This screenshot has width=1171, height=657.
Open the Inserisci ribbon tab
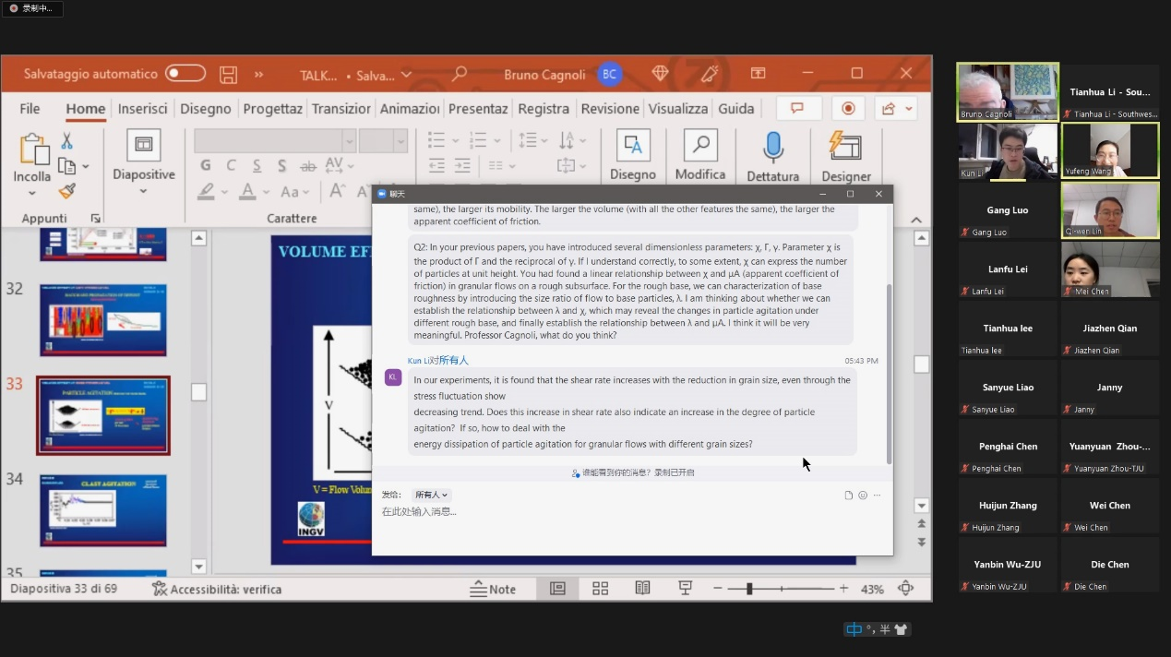coord(142,109)
